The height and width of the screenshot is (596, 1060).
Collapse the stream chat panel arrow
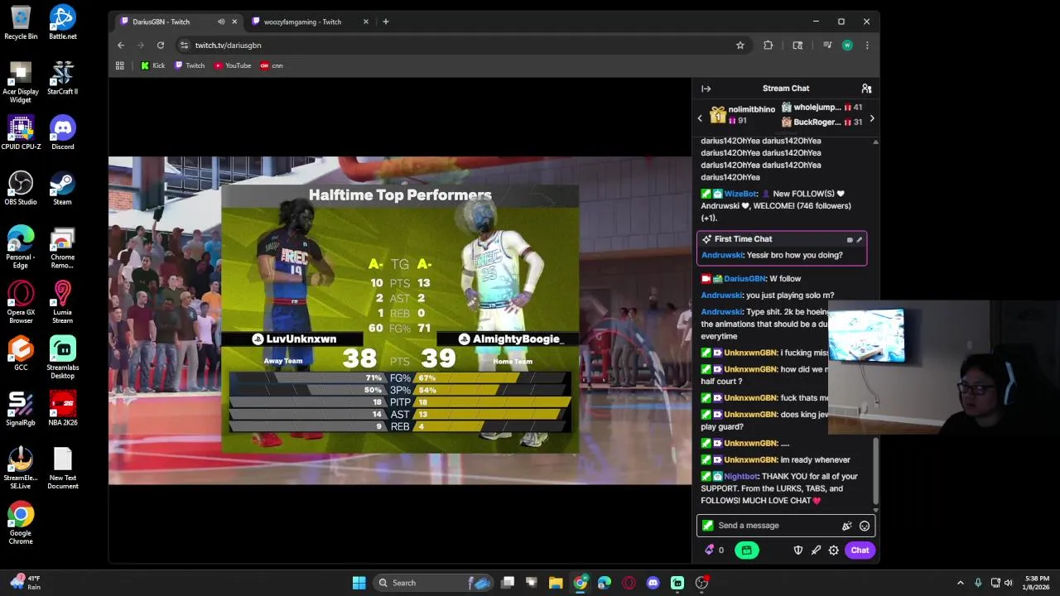point(706,89)
